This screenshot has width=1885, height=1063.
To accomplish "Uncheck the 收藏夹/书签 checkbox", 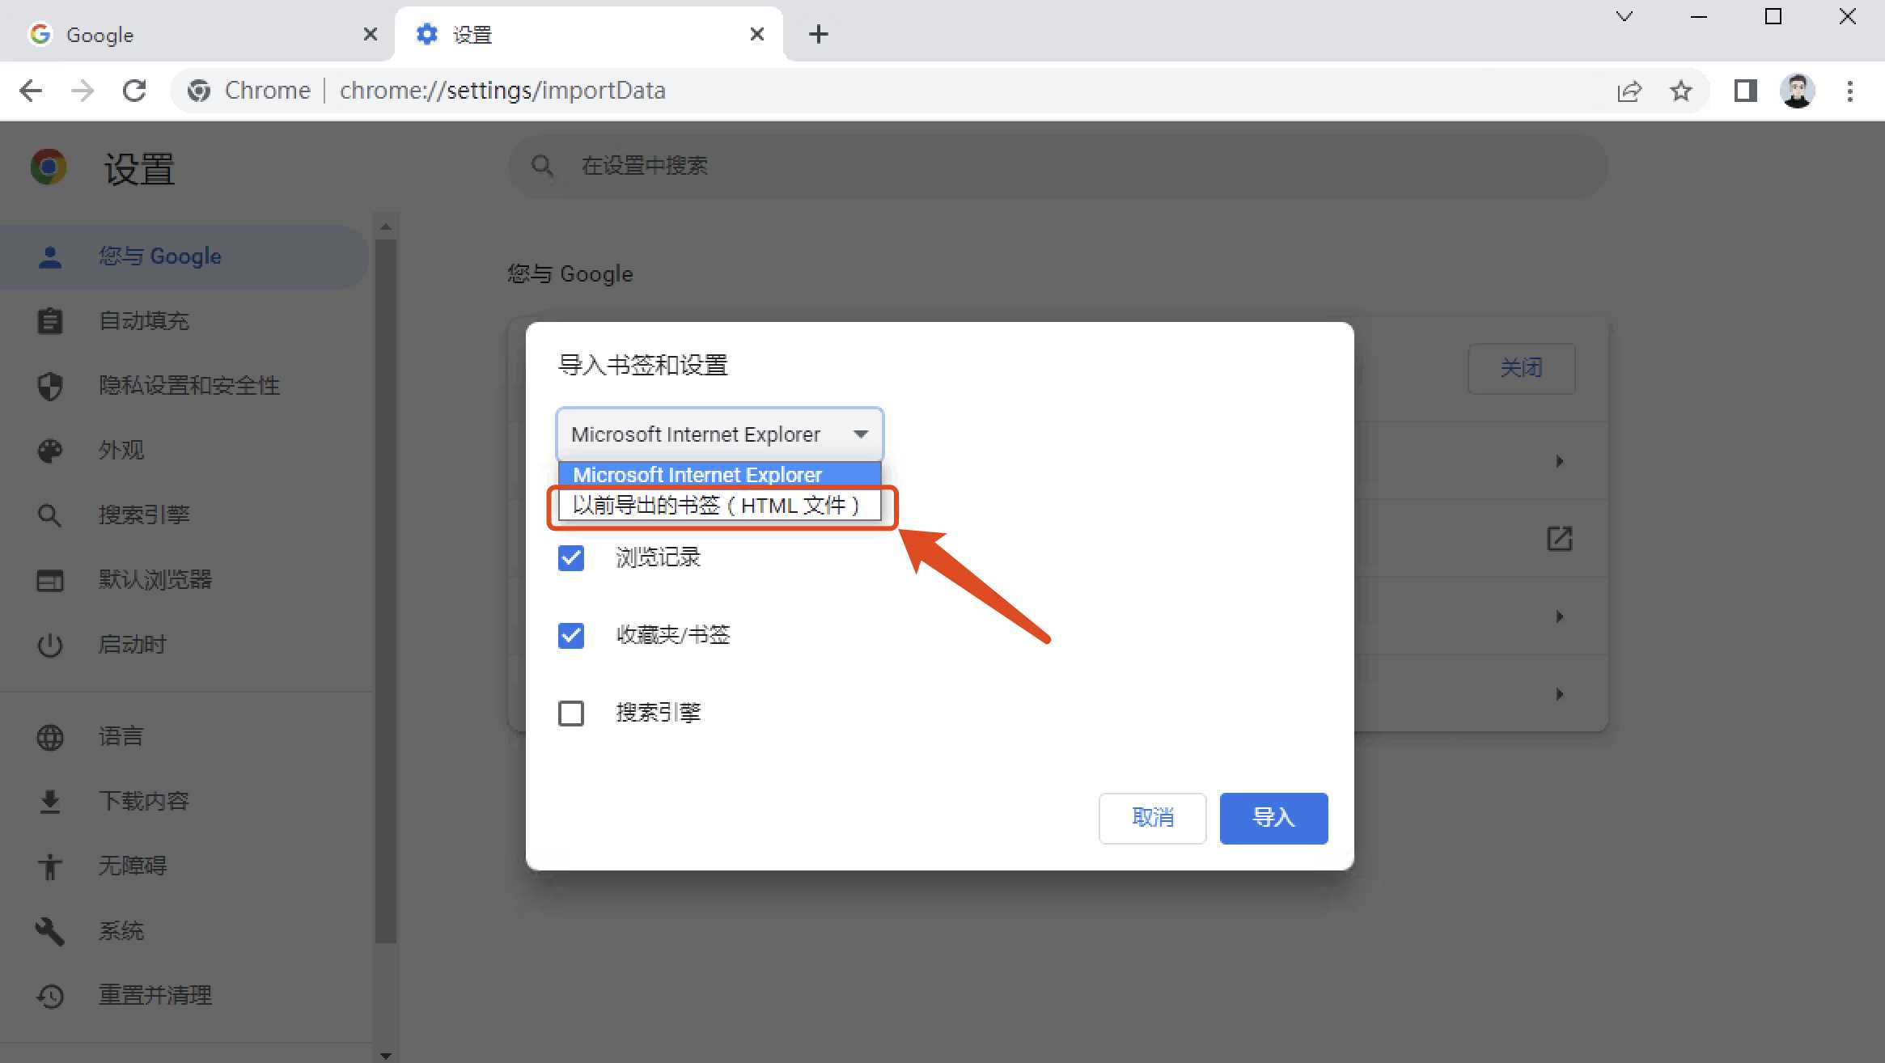I will [571, 635].
